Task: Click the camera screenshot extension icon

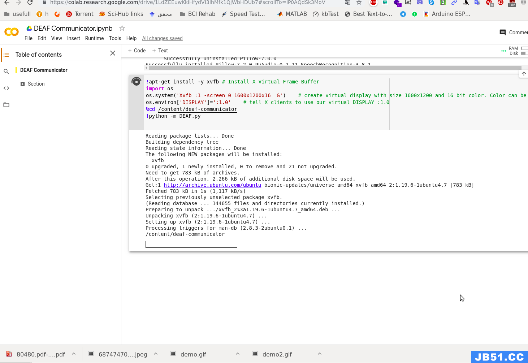Action: [420, 2]
